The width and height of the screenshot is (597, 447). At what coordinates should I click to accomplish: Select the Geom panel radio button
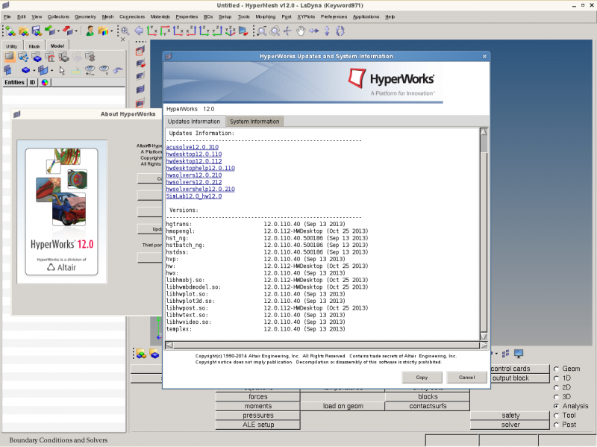(556, 369)
